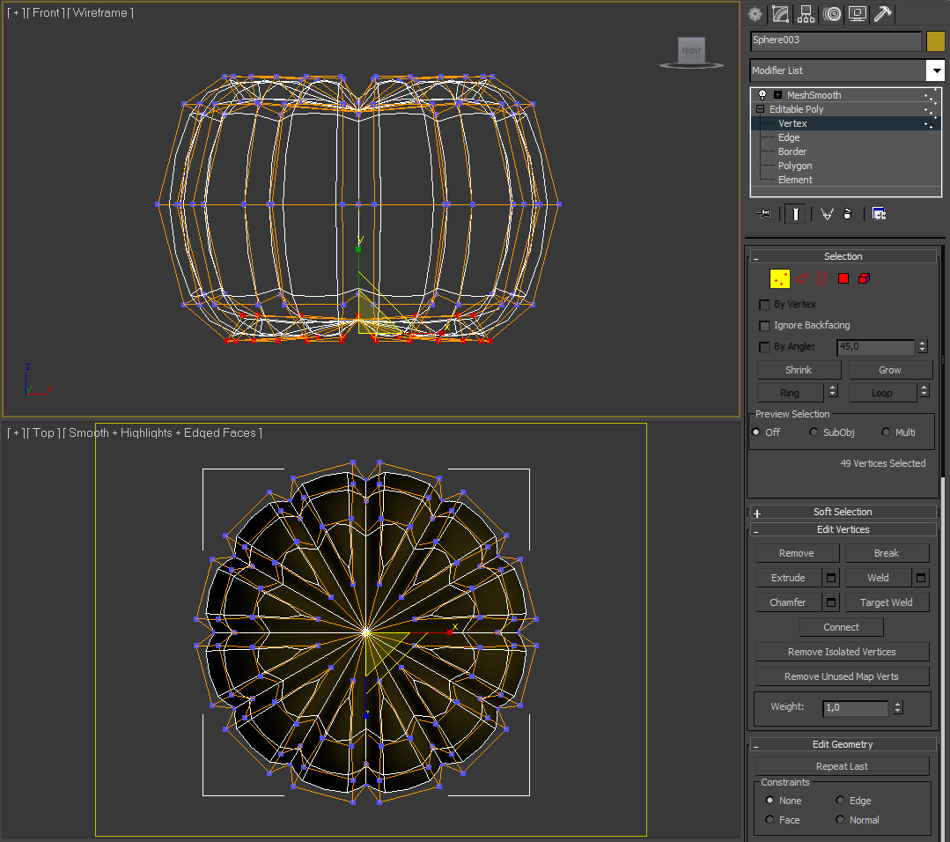Open the Utilities hammer panel tab

pos(883,14)
